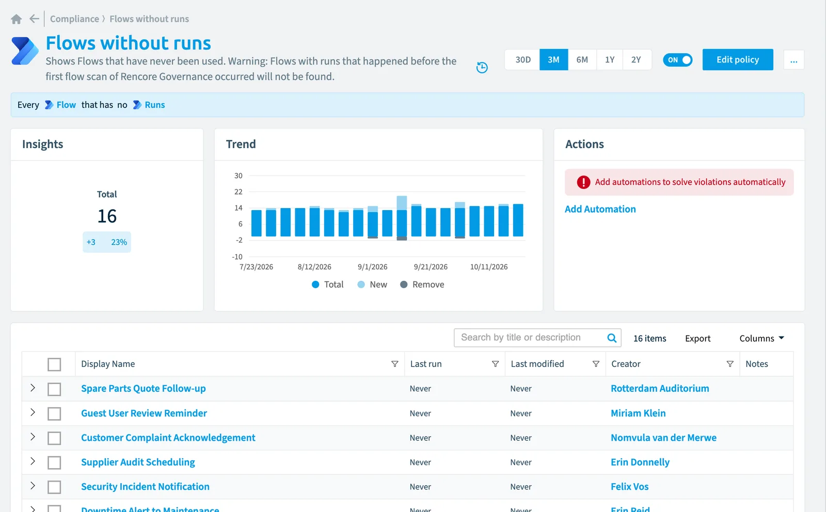This screenshot has height=512, width=826.
Task: Expand the Spare Parts Quote Follow-up row
Action: (x=33, y=388)
